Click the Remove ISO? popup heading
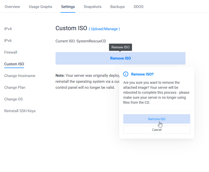The width and height of the screenshot is (209, 172). [142, 74]
